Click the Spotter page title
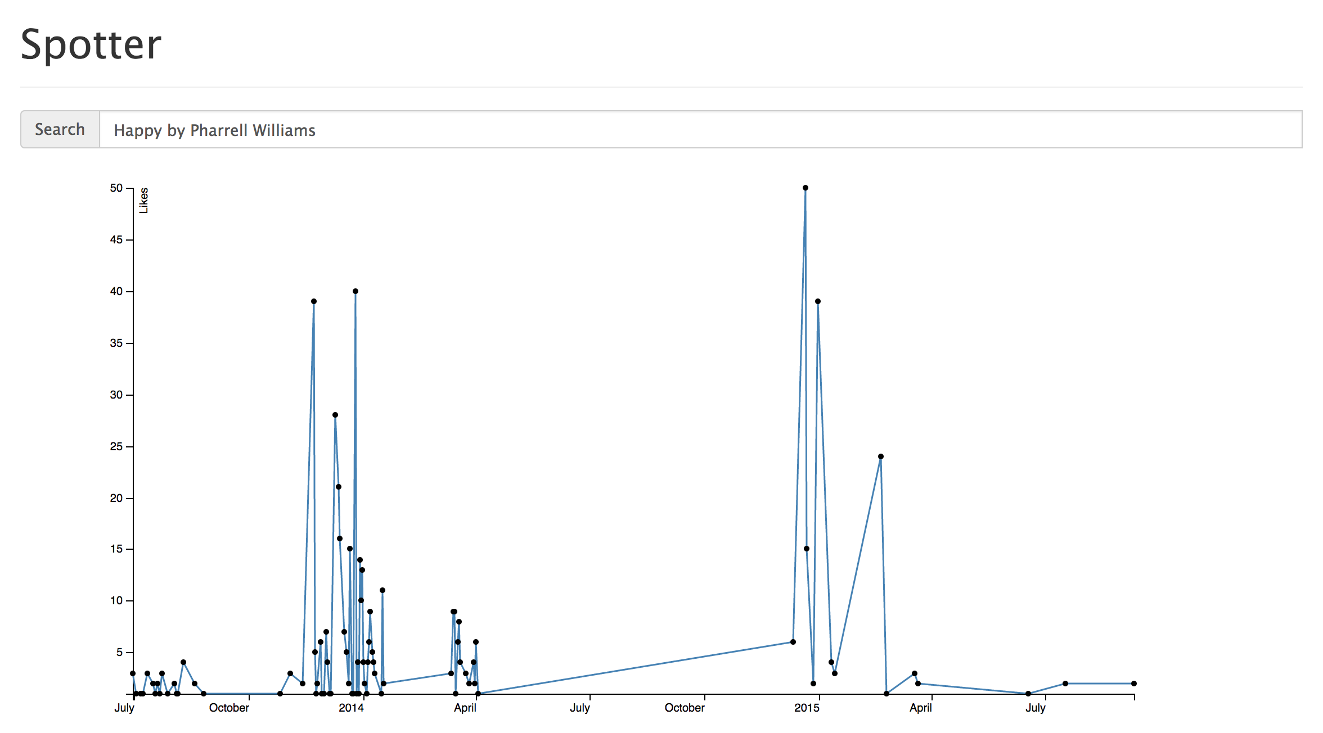The image size is (1323, 733). [91, 44]
